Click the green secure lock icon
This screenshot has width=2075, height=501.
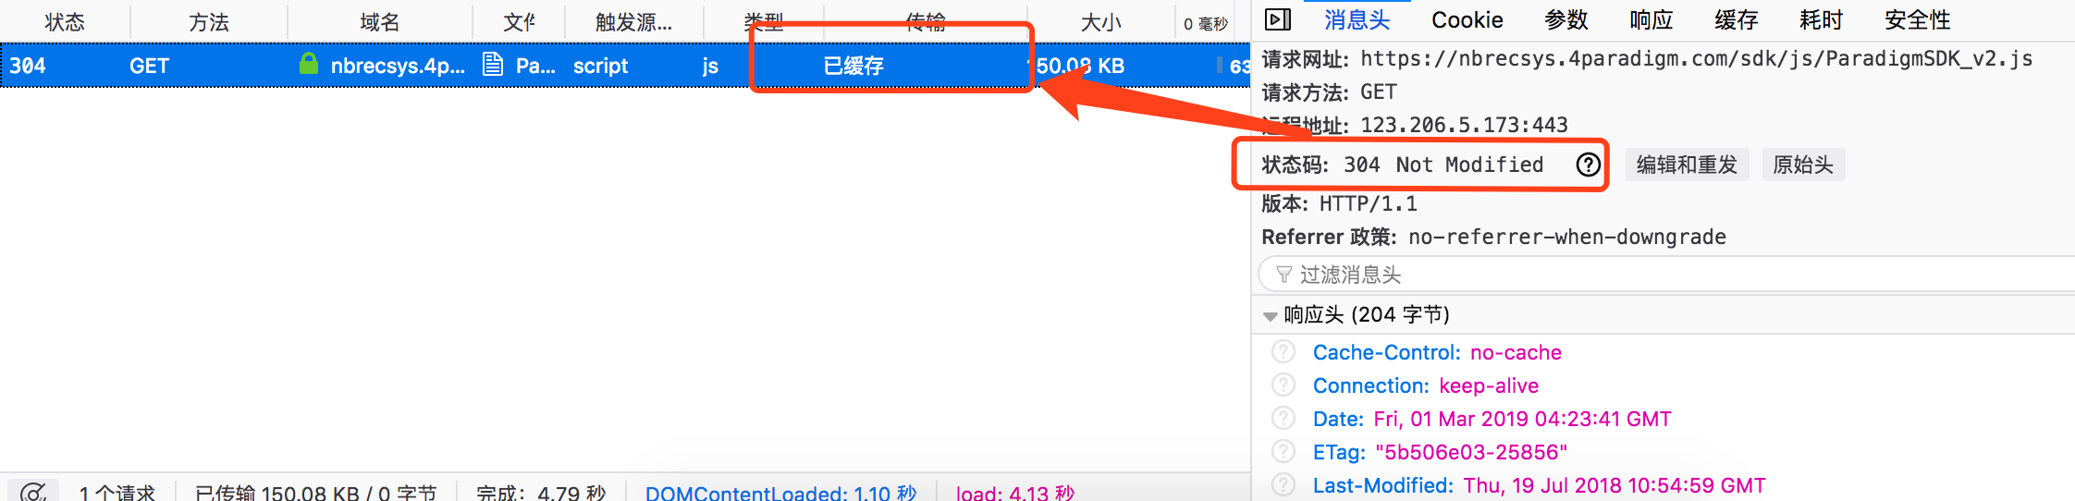pyautogui.click(x=309, y=64)
